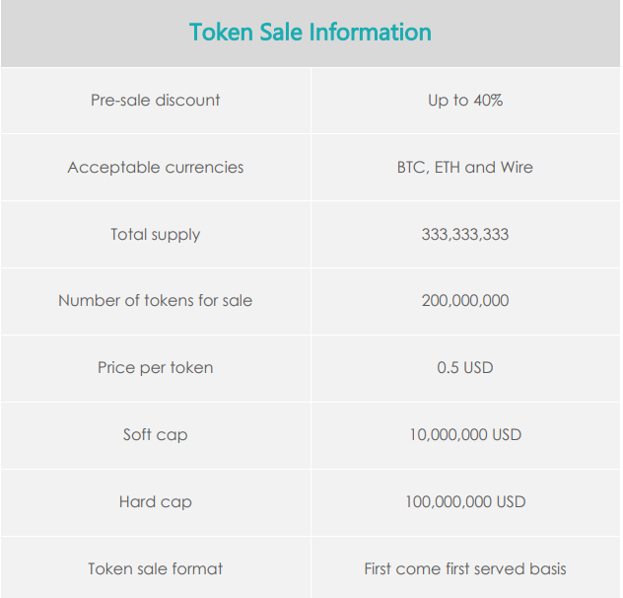Viewport: 623px width, 598px height.
Task: Select the Number of tokens for sale label
Action: pos(156,301)
